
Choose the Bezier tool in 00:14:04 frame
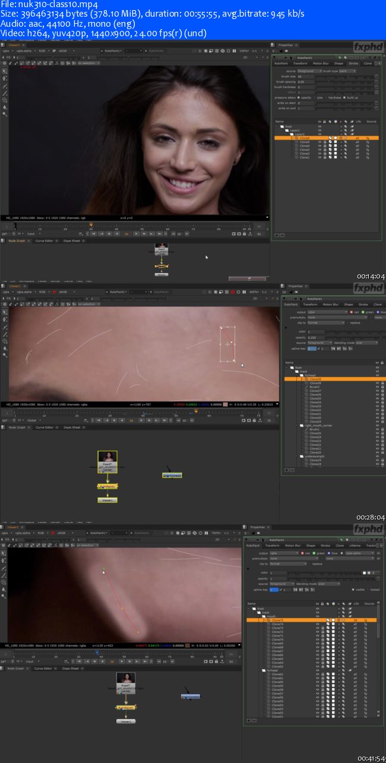4,86
